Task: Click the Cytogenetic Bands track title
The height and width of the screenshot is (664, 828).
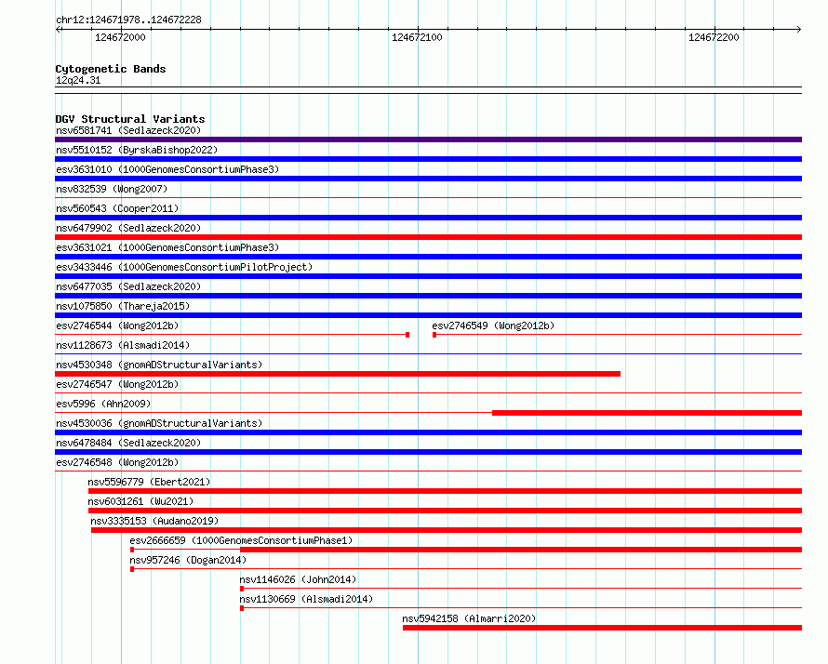Action: point(111,69)
